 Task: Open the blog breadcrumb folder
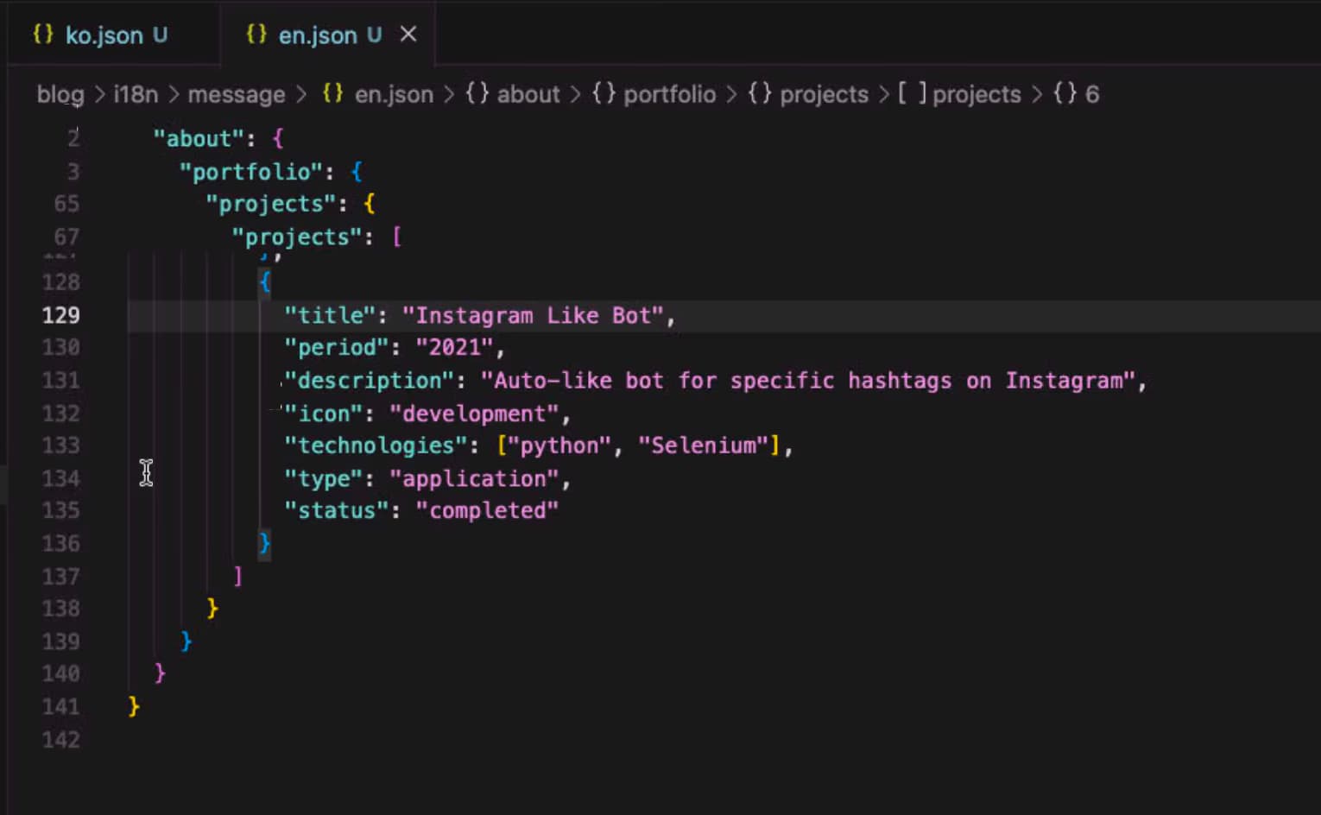(60, 94)
